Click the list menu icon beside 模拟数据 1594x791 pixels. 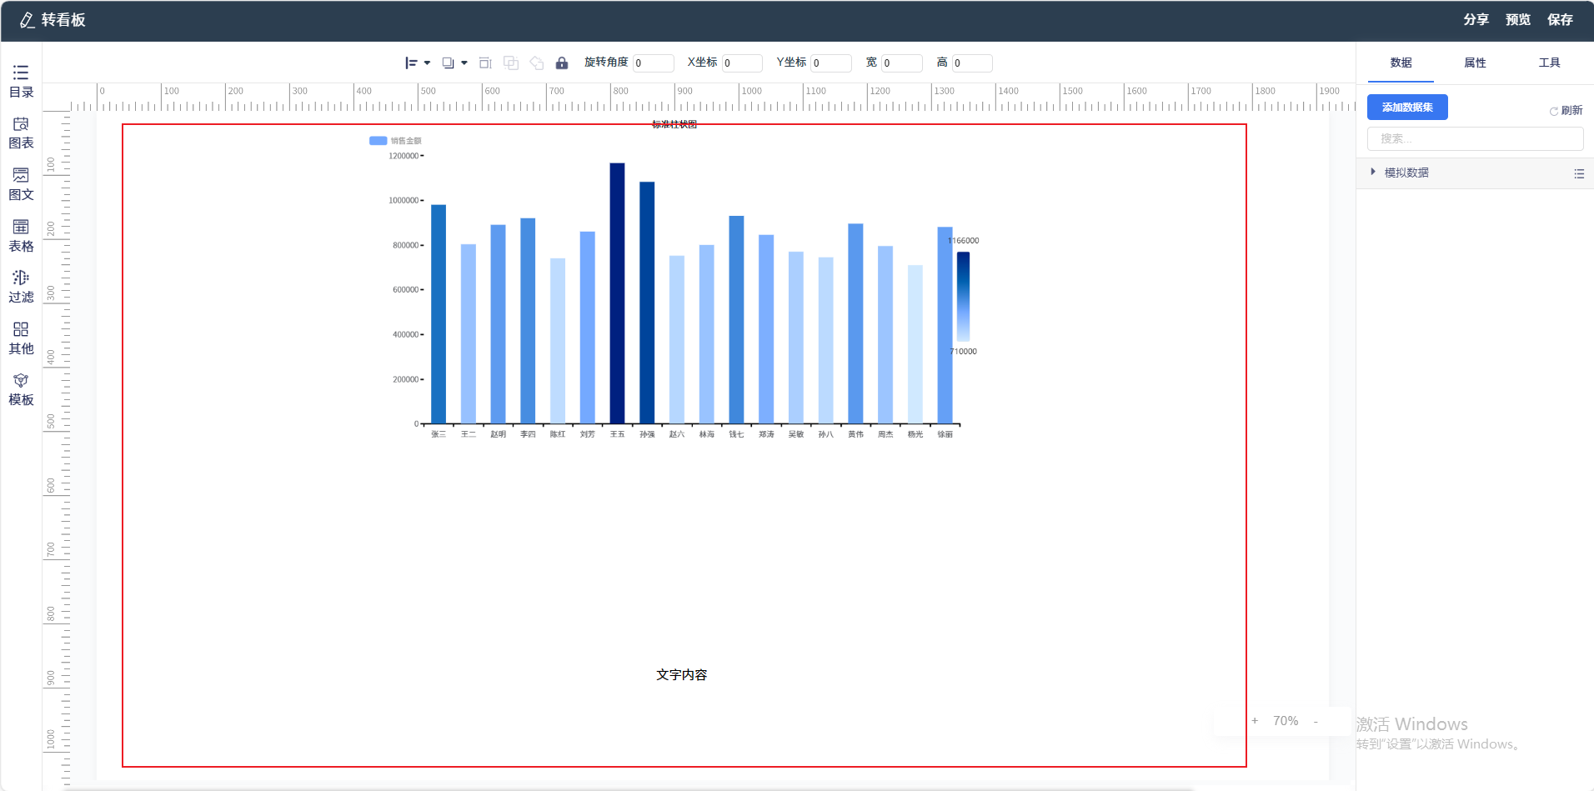pos(1578,173)
